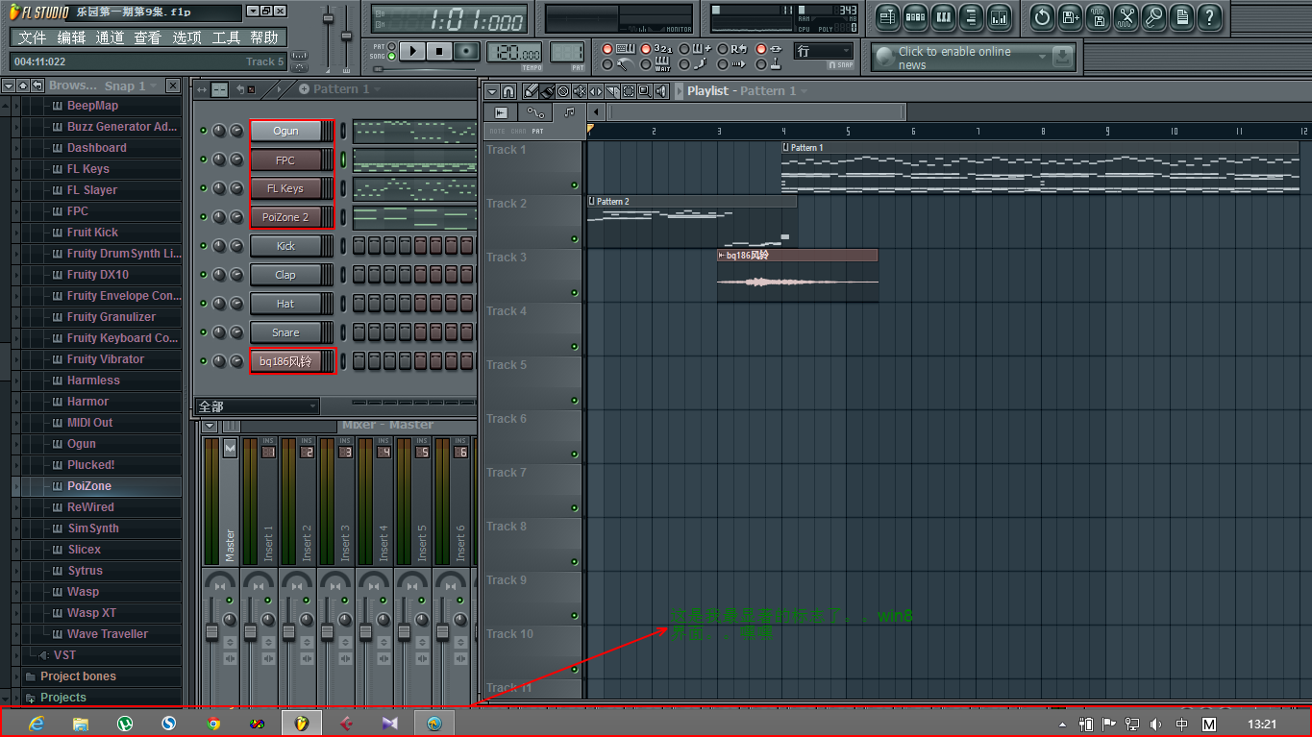Toggle mute light for Snare channel
The image size is (1312, 737).
click(x=203, y=332)
